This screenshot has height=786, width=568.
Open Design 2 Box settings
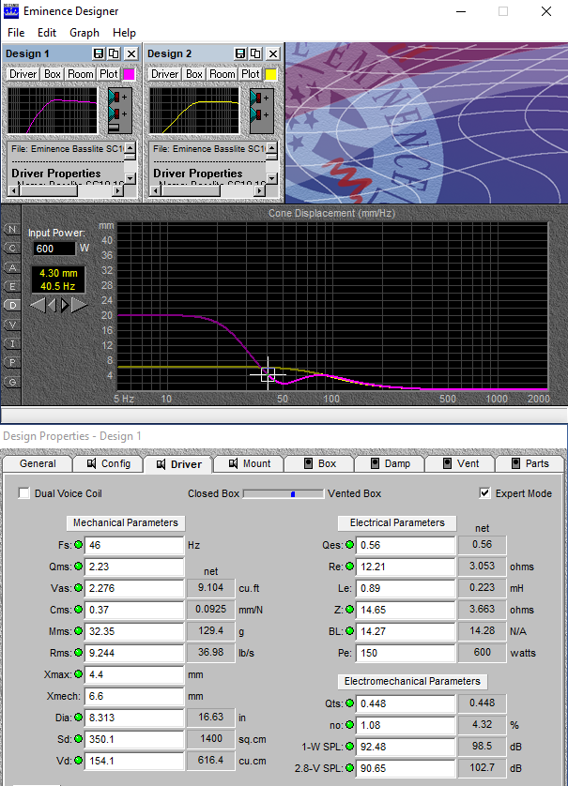coord(193,74)
